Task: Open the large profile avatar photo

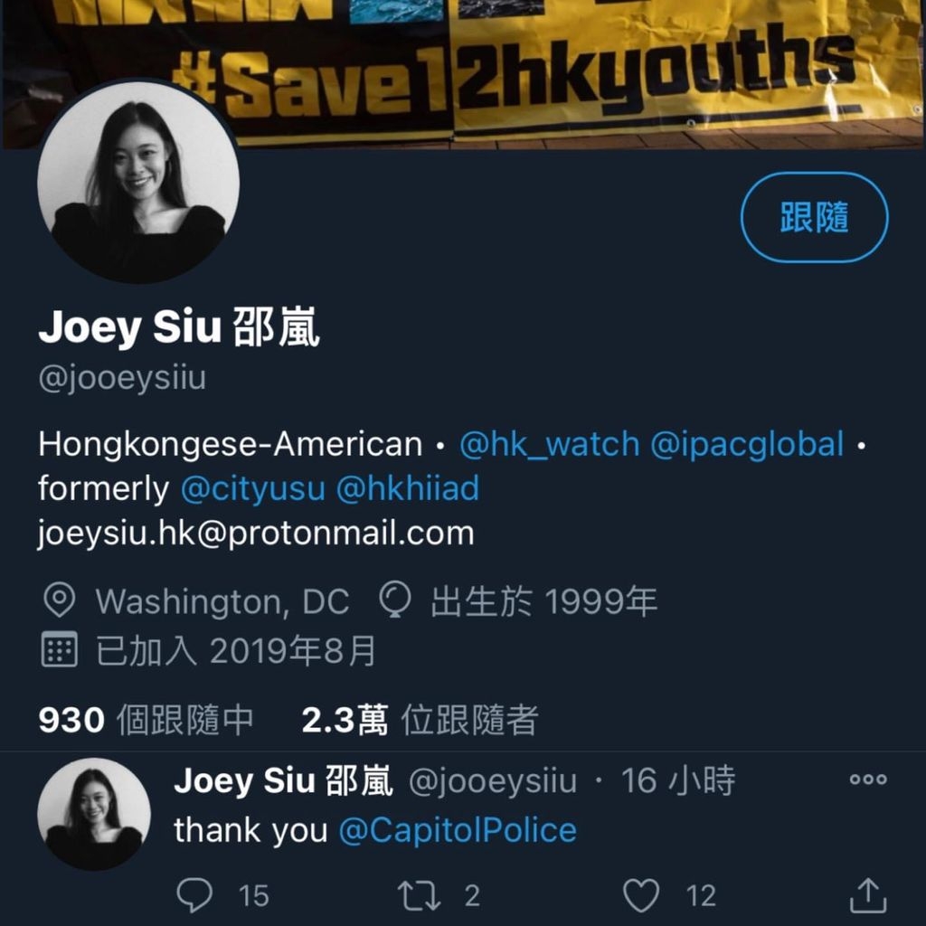Action: [x=138, y=183]
